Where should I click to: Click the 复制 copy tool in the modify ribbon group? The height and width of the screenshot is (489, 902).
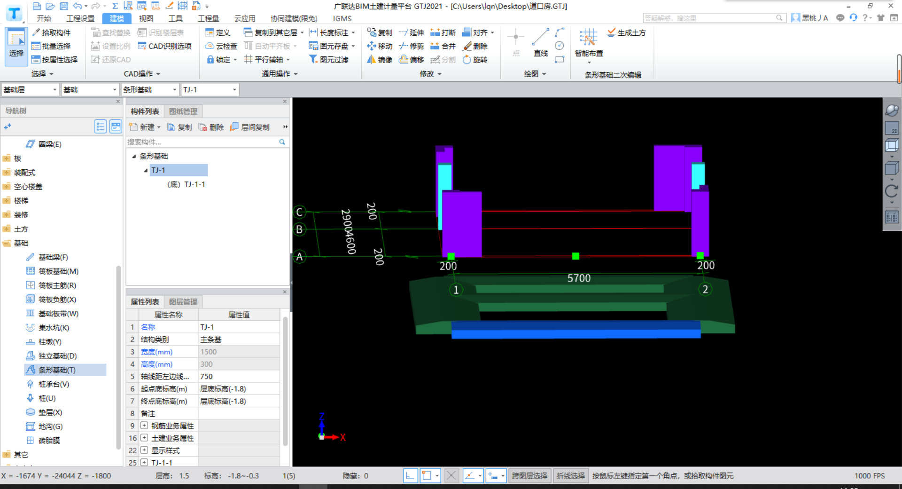coord(380,32)
